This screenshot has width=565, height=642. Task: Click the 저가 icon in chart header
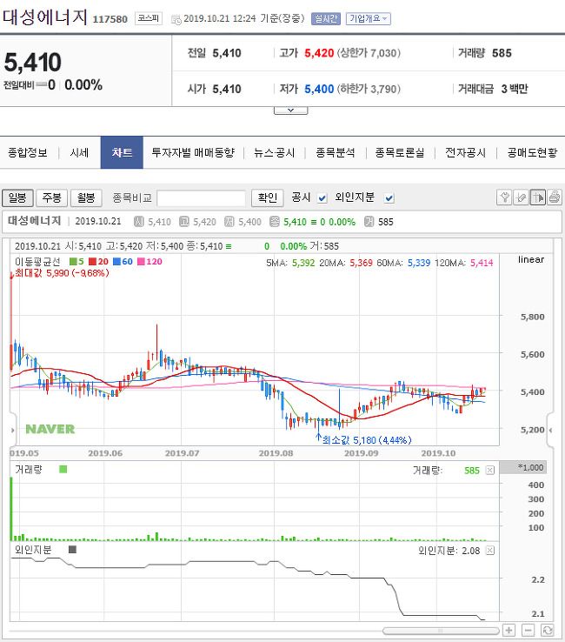[229, 222]
